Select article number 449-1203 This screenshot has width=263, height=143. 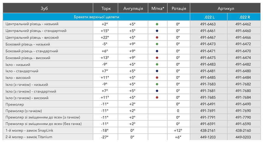(x=208, y=137)
